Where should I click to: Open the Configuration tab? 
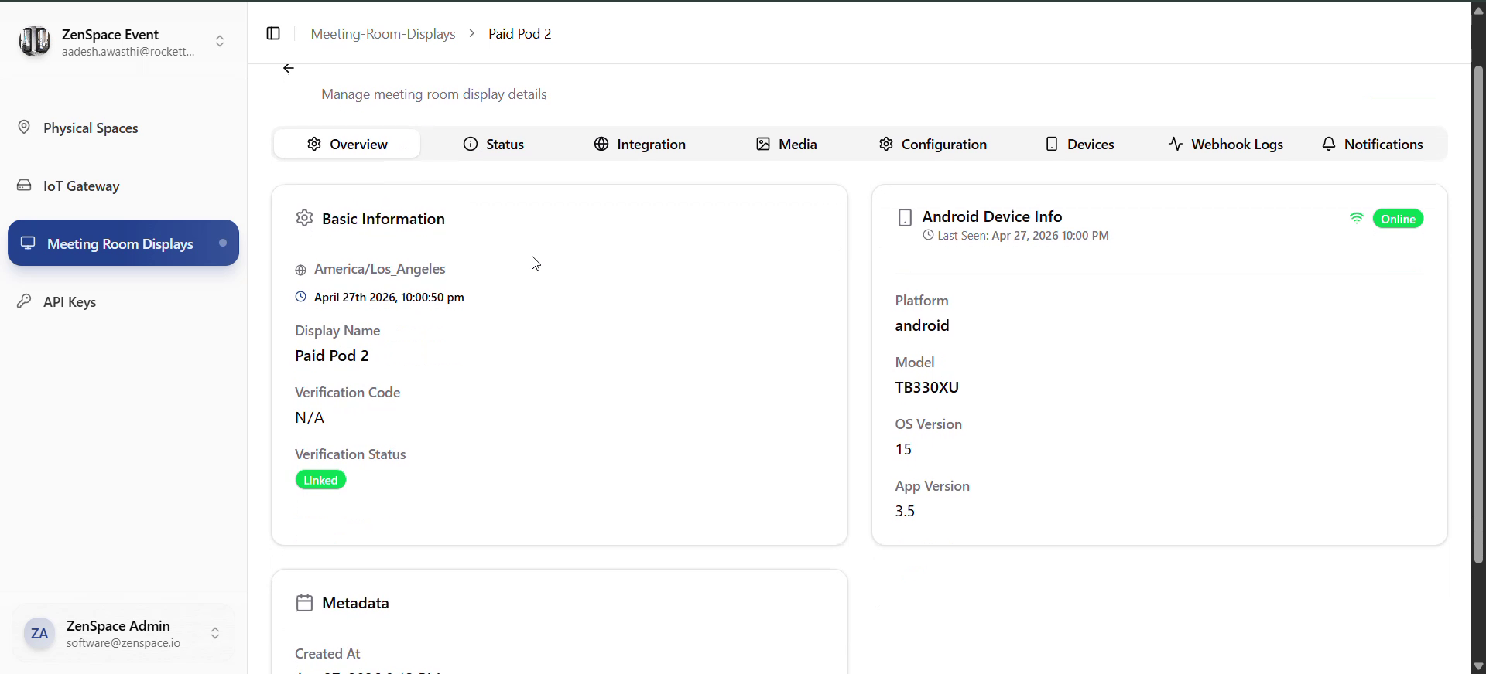coord(933,144)
